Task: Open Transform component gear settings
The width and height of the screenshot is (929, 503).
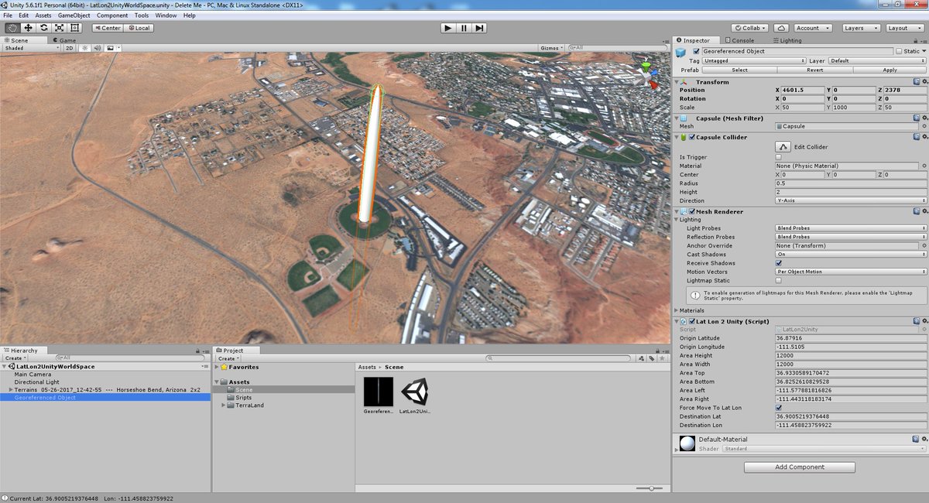Action: 924,81
